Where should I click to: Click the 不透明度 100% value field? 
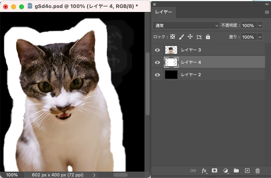click(249, 26)
